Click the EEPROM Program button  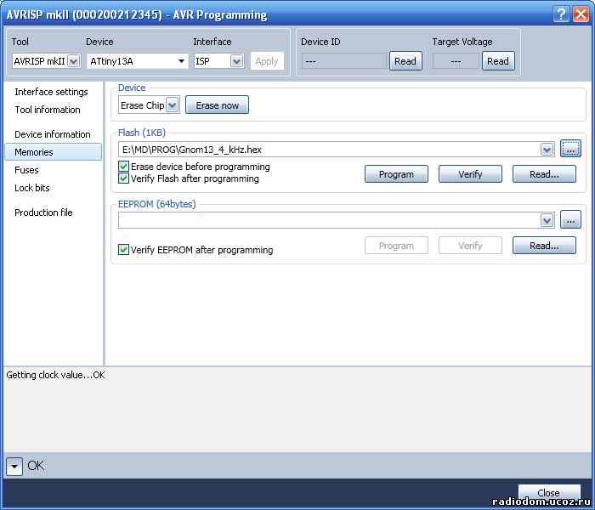(x=396, y=246)
